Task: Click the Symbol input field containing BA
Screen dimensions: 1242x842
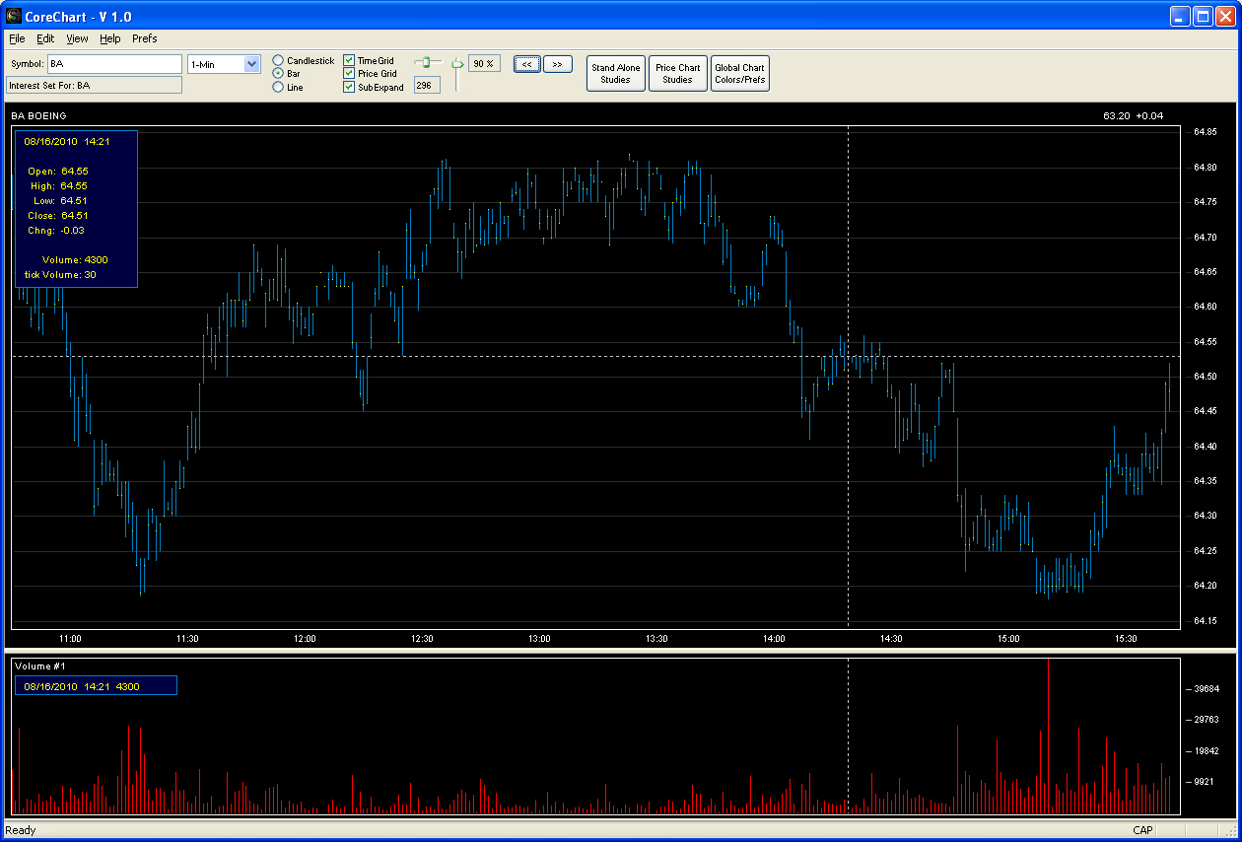Action: [x=114, y=64]
